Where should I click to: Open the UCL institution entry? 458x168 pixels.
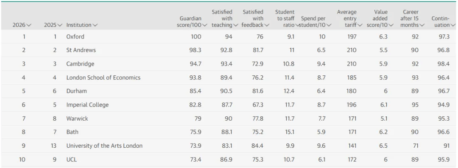coord(72,160)
